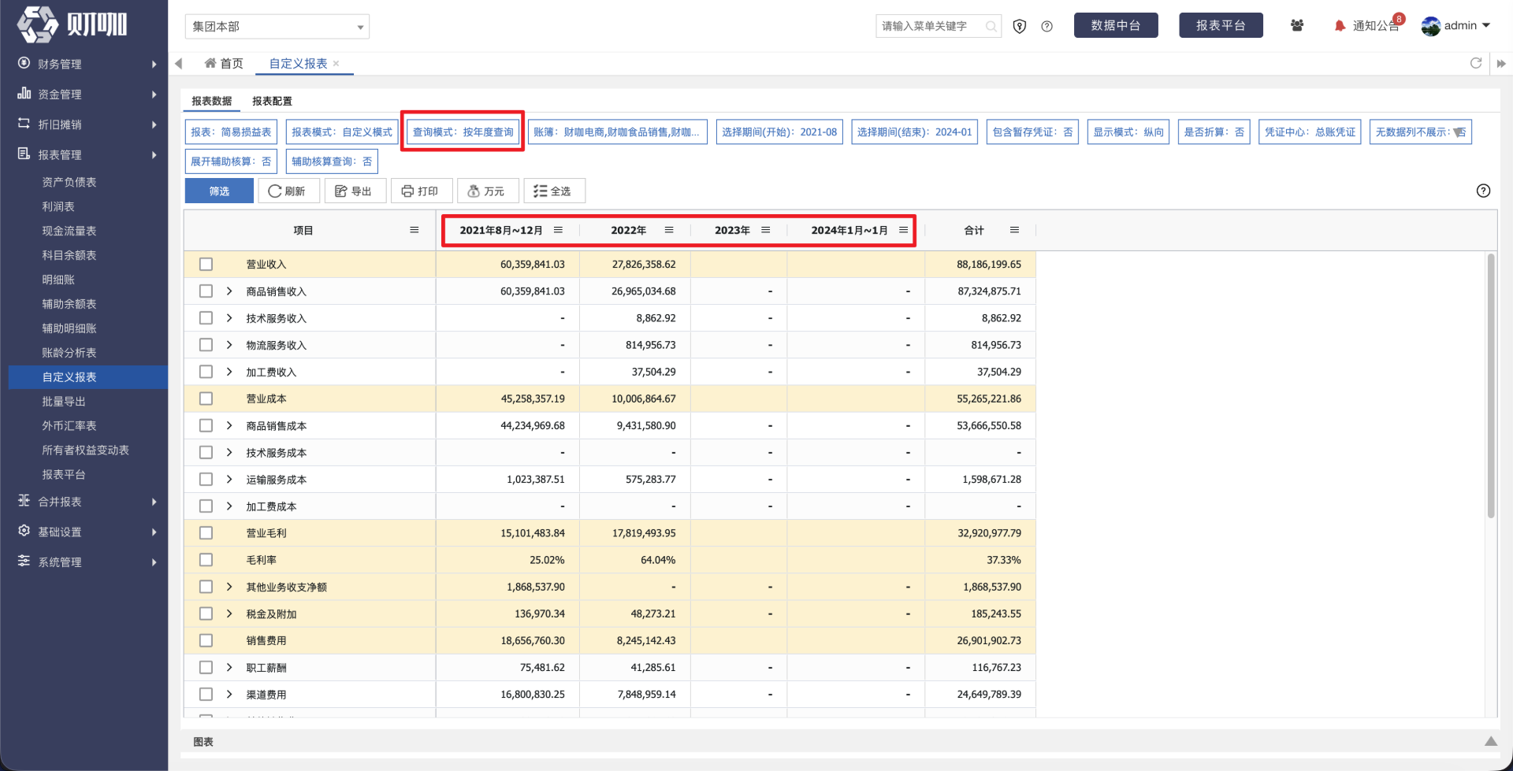Open the notification bell icon
The width and height of the screenshot is (1513, 771).
click(1340, 26)
